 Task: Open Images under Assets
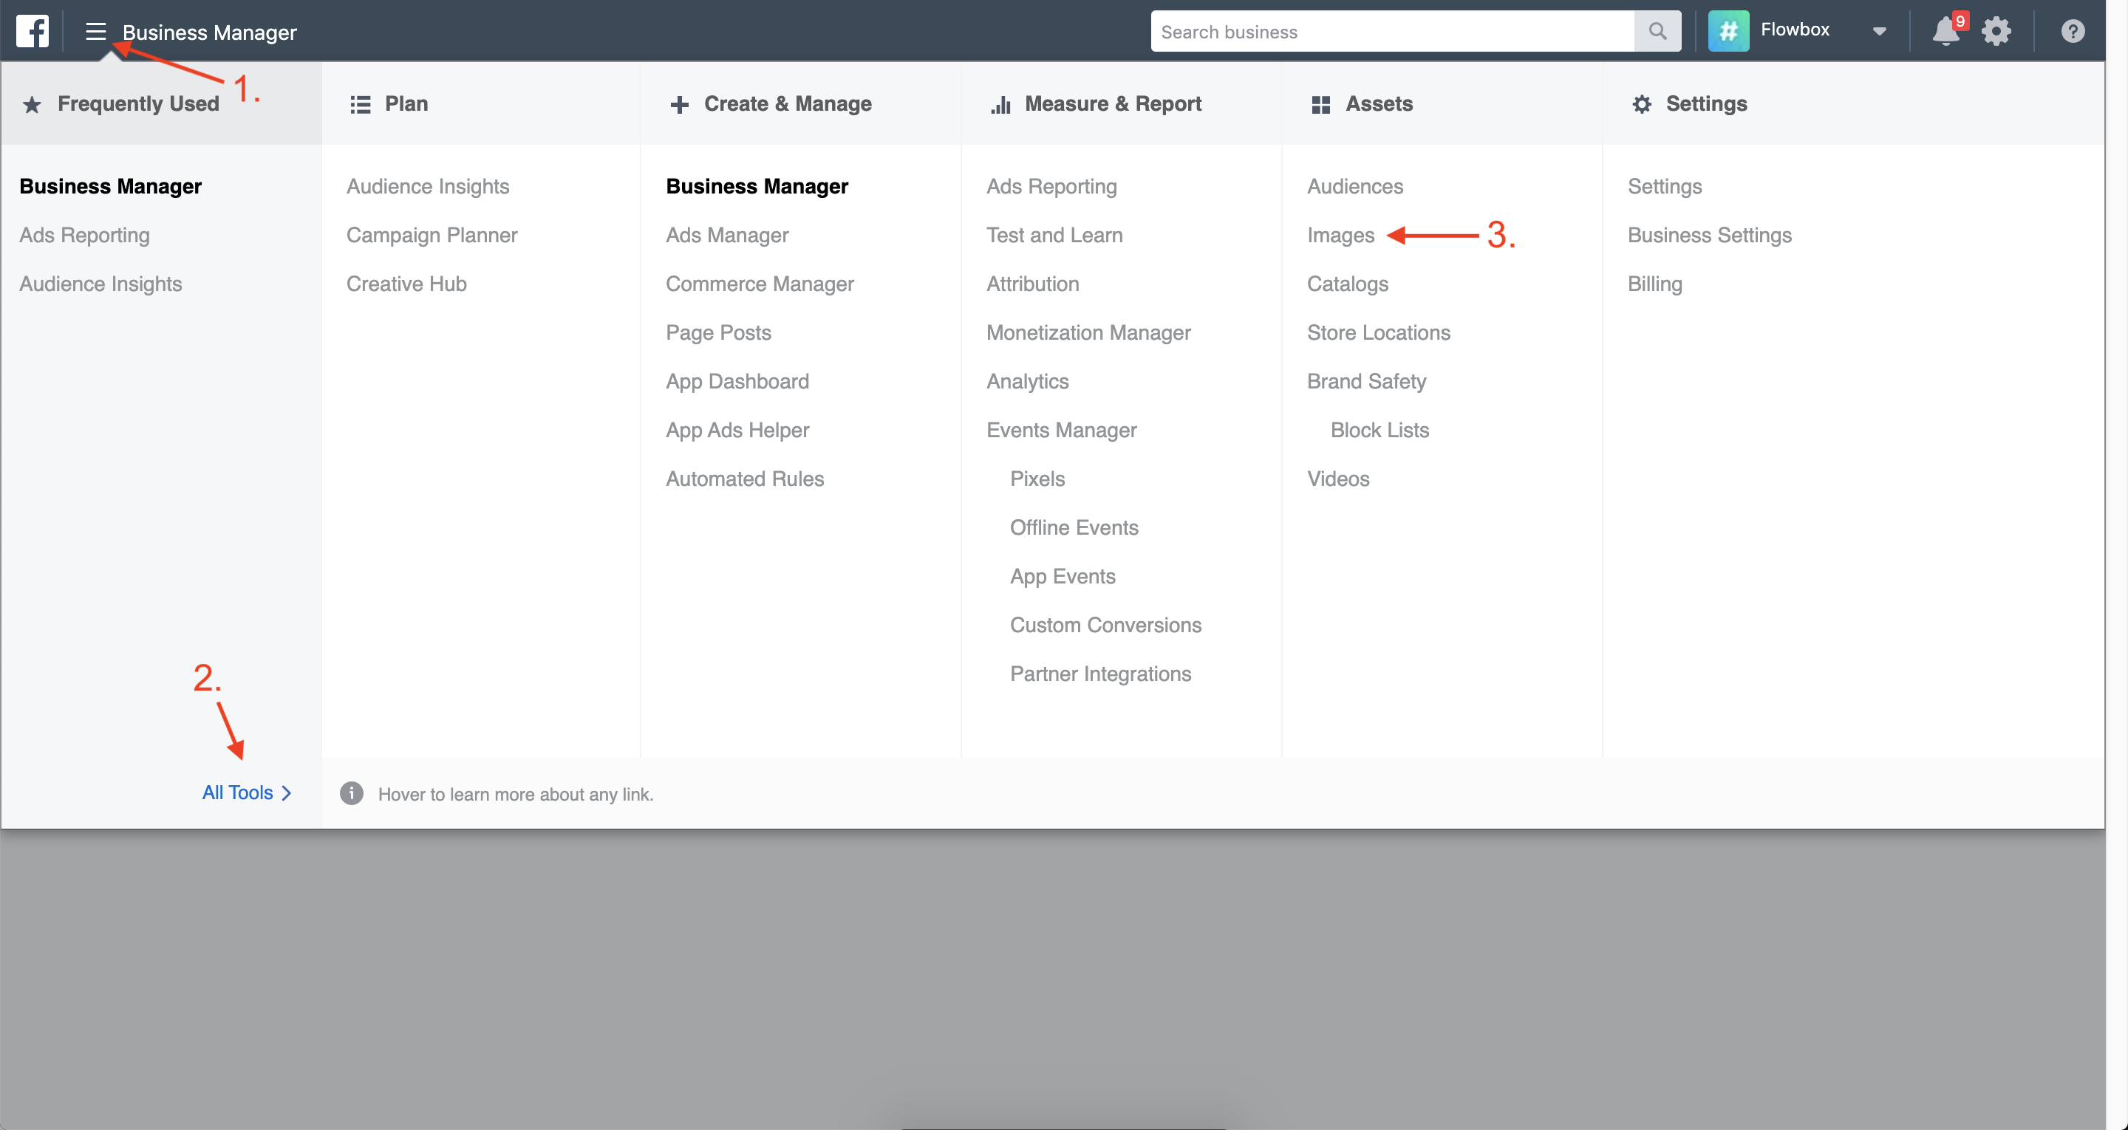click(x=1340, y=236)
